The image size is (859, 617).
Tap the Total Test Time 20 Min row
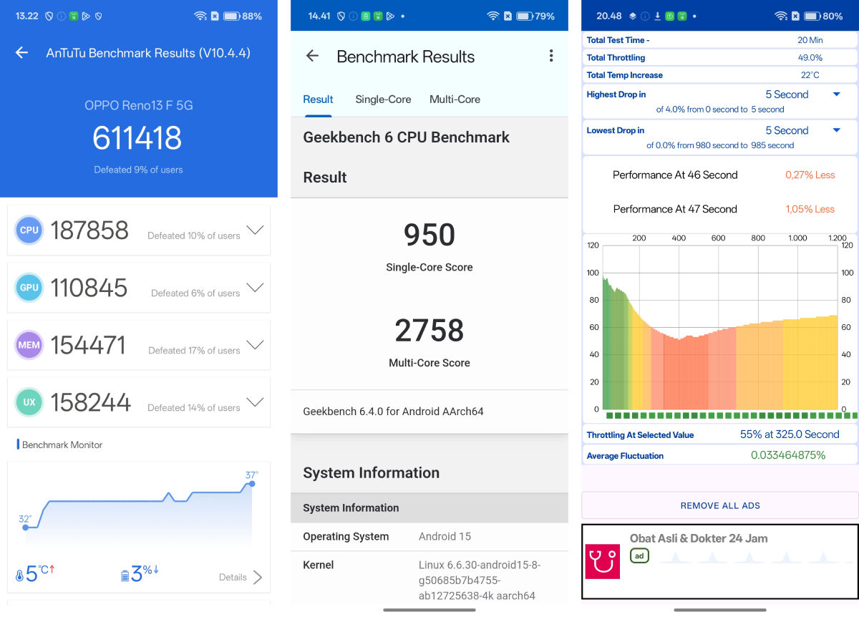click(719, 40)
